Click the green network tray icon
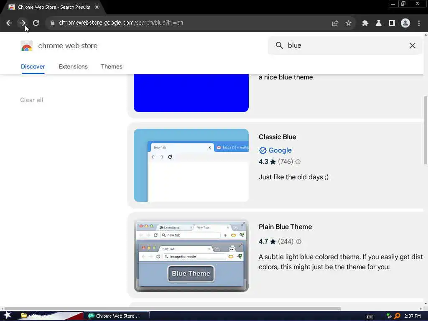 click(x=389, y=316)
